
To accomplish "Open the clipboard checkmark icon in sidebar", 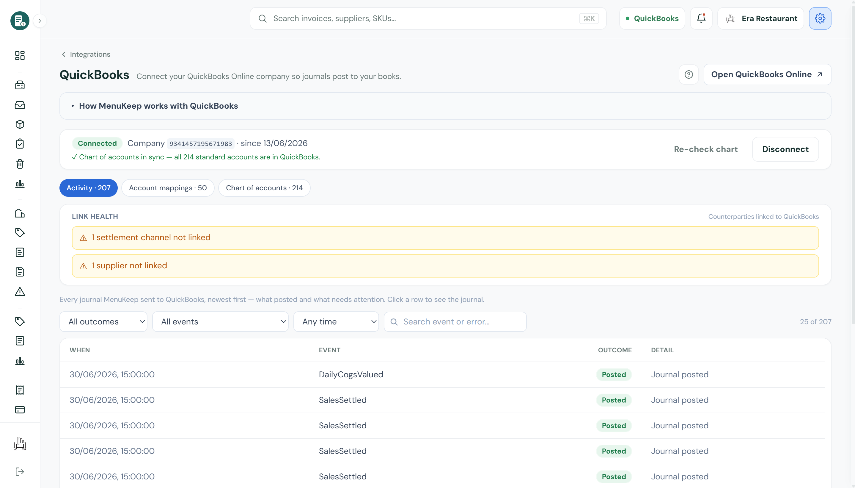I will coord(20,144).
